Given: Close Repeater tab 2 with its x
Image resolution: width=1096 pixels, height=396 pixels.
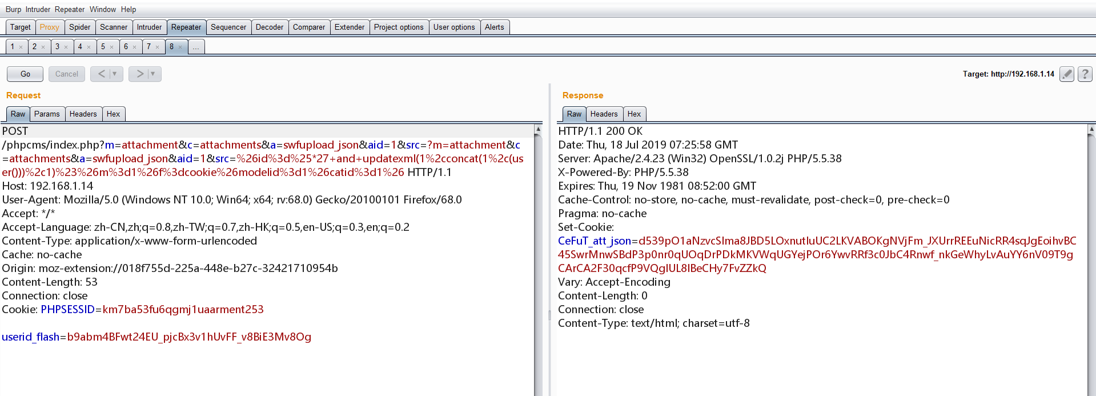Looking at the screenshot, I should [43, 47].
